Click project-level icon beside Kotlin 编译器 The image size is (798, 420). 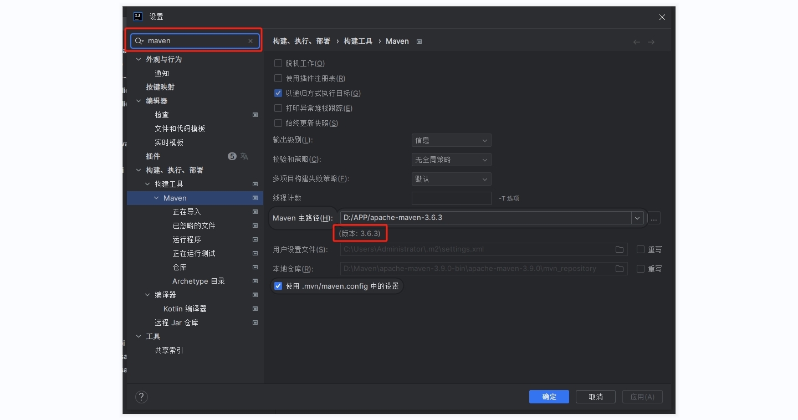click(x=255, y=309)
